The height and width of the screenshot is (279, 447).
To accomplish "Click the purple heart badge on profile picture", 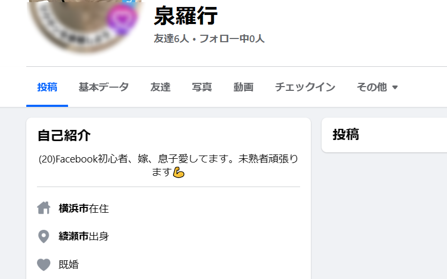I will (x=122, y=19).
